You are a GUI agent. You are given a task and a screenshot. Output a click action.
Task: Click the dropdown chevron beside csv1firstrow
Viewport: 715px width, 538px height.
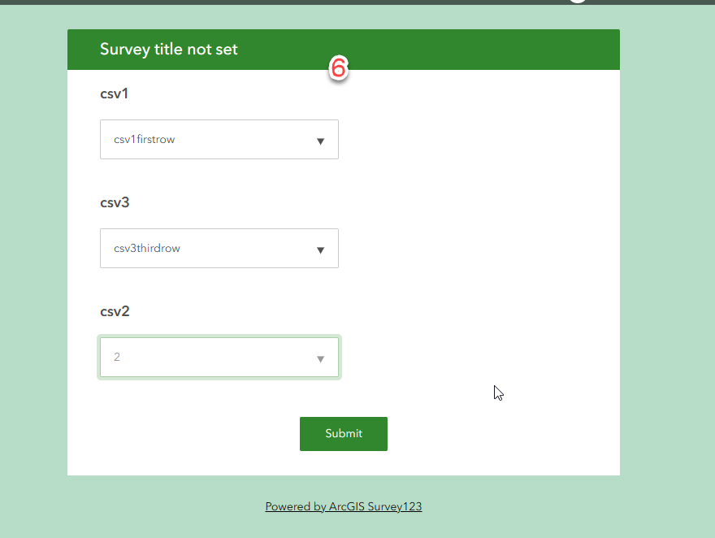click(320, 139)
